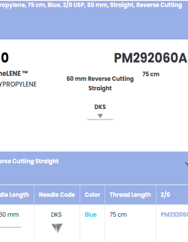Select the Needle Code column header

pos(57,195)
